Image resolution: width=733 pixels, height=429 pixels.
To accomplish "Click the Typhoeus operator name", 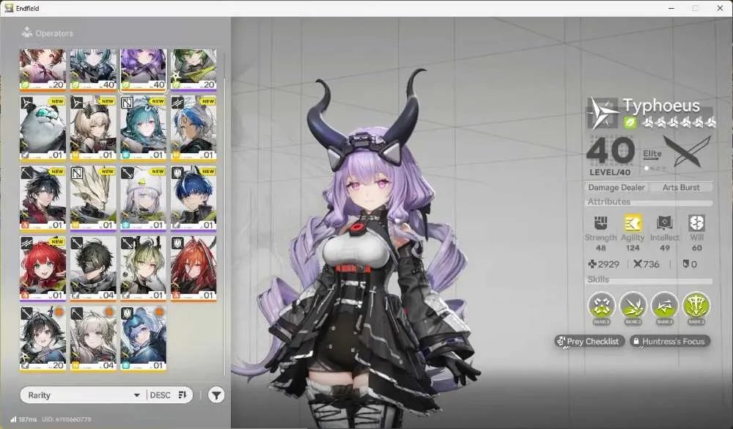I will (x=661, y=106).
